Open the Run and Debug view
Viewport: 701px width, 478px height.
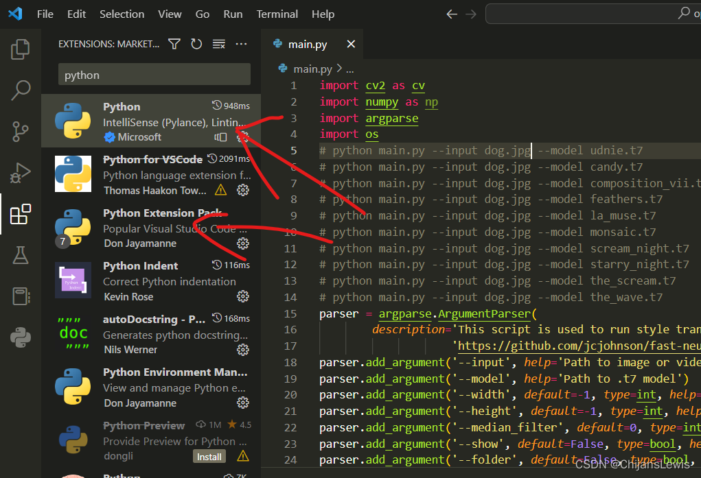(20, 173)
